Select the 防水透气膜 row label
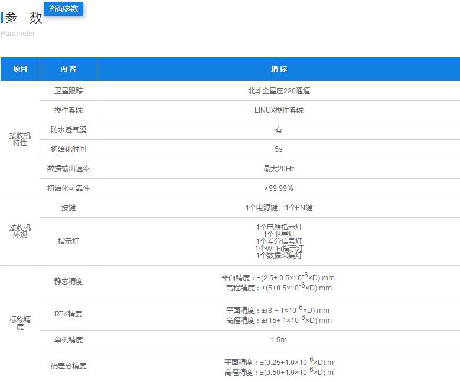 click(68, 130)
